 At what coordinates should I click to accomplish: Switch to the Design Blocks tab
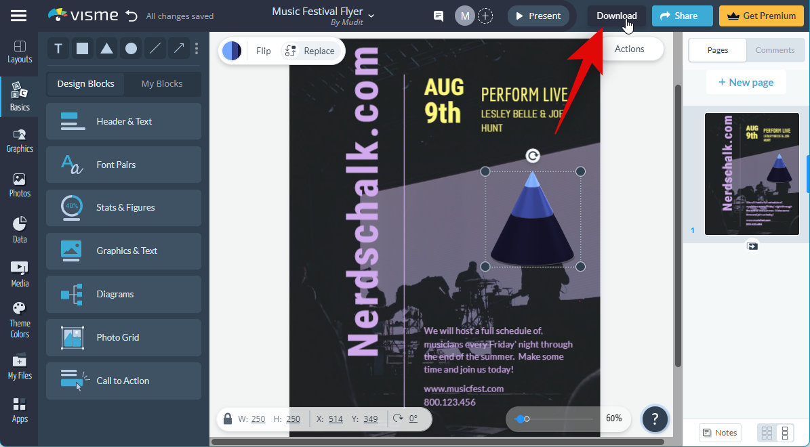[x=86, y=83]
